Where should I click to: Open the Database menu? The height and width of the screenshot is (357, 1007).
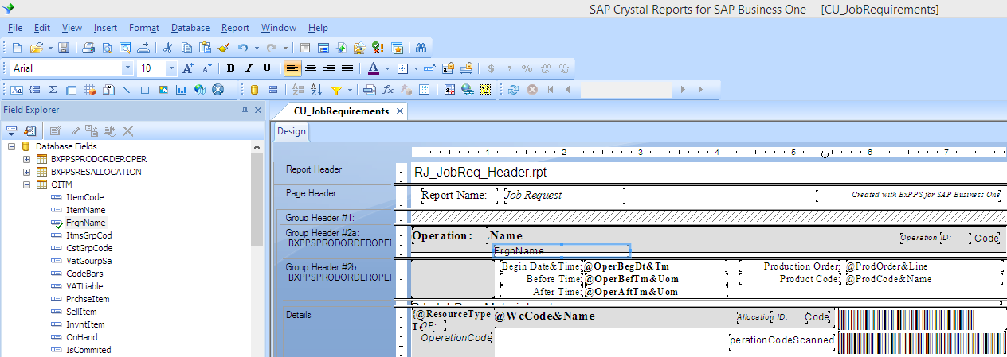[x=190, y=28]
